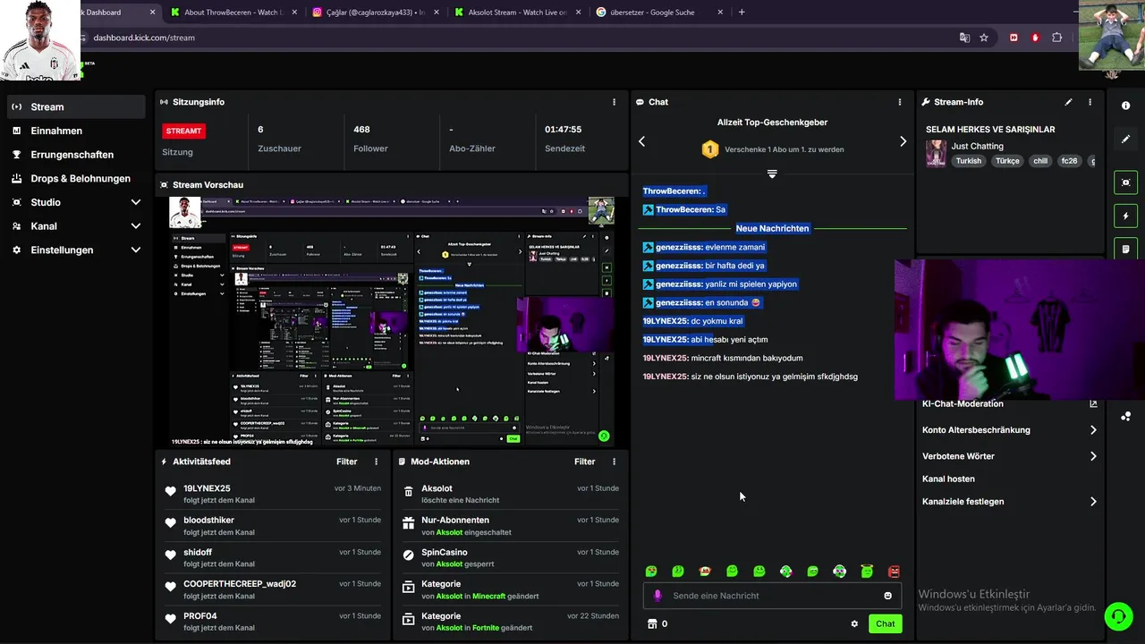This screenshot has width=1145, height=644.
Task: Click bloodsthiker in the activity feed
Action: [208, 521]
